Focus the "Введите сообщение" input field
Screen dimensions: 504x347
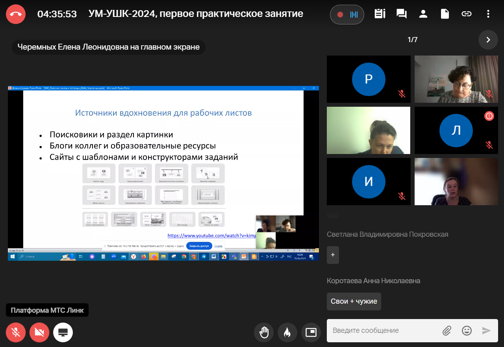coord(382,330)
